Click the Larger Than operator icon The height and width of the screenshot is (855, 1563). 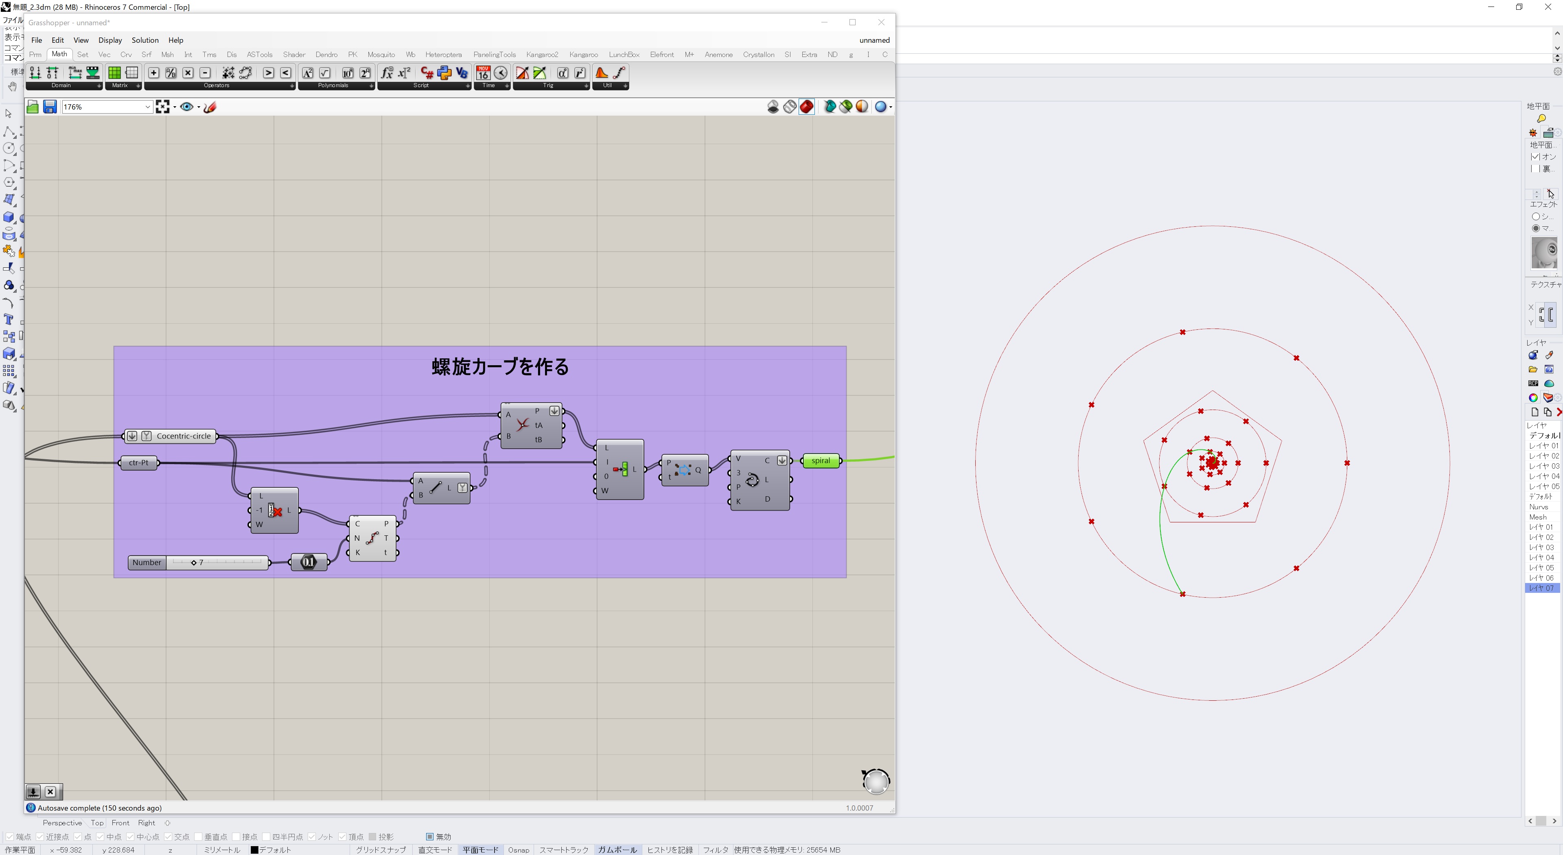268,73
